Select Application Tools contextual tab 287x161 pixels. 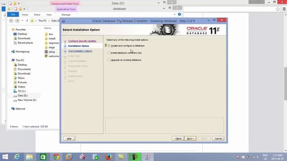tap(66, 9)
